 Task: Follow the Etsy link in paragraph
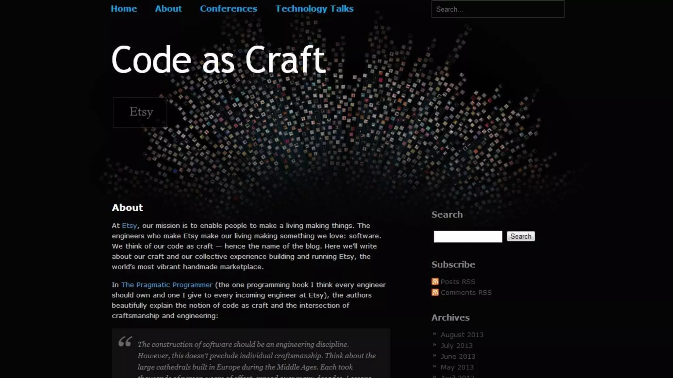click(129, 226)
